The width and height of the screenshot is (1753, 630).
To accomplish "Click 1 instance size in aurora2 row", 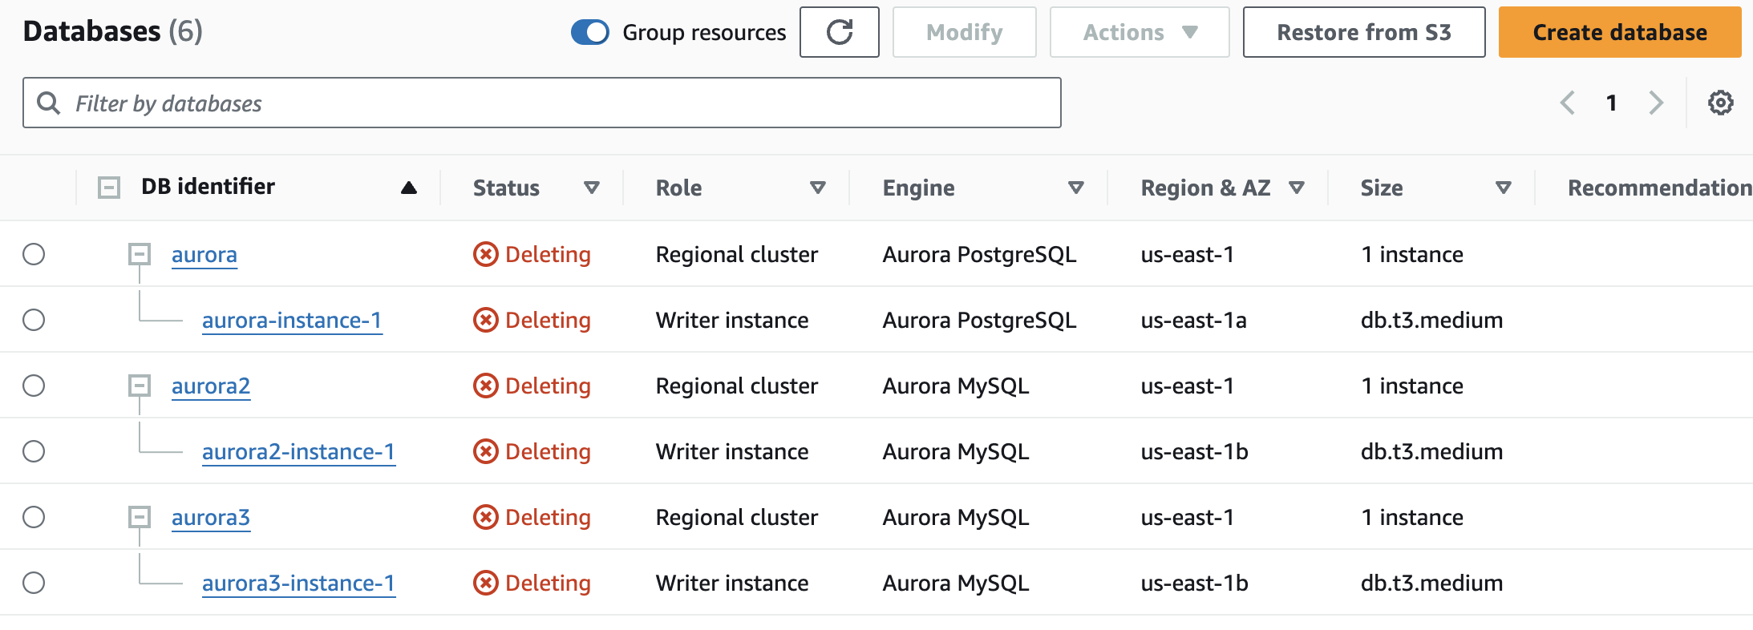I will pyautogui.click(x=1411, y=386).
